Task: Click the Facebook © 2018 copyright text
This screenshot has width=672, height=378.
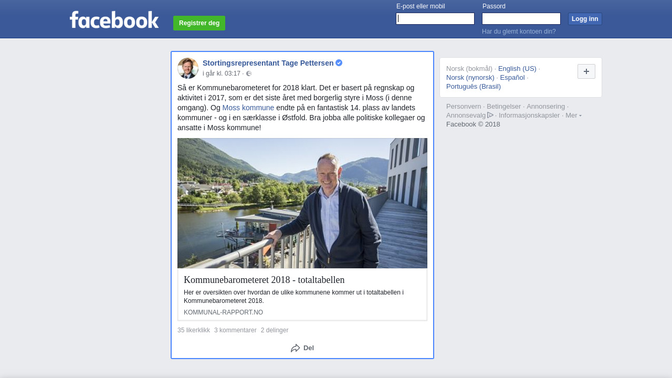Action: 473,124
